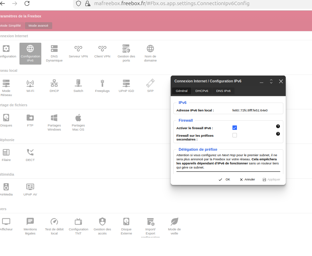Open Mode Réseau settings
Screen dimensions: 312x256
pos(6,88)
